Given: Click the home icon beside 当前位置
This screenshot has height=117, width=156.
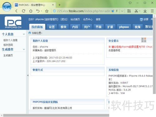Looking at the screenshot, I should click(x=30, y=33).
